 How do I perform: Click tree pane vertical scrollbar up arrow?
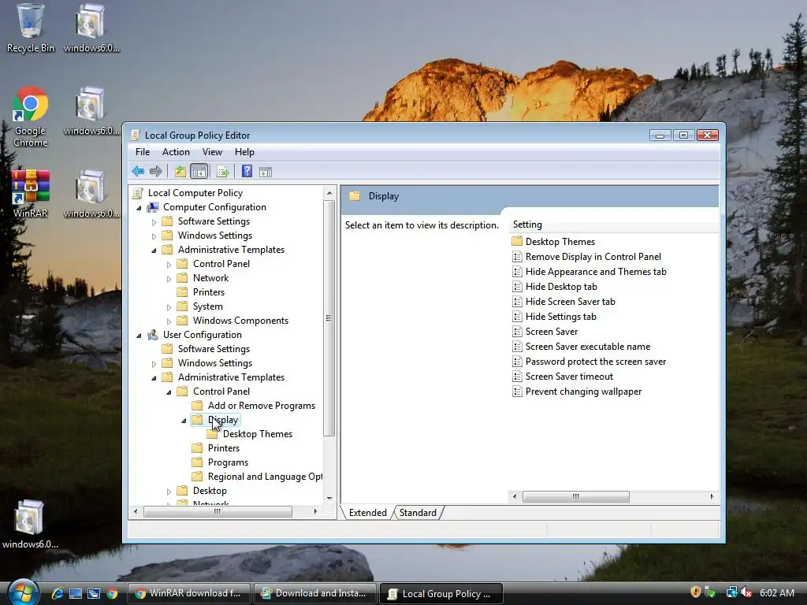[329, 193]
